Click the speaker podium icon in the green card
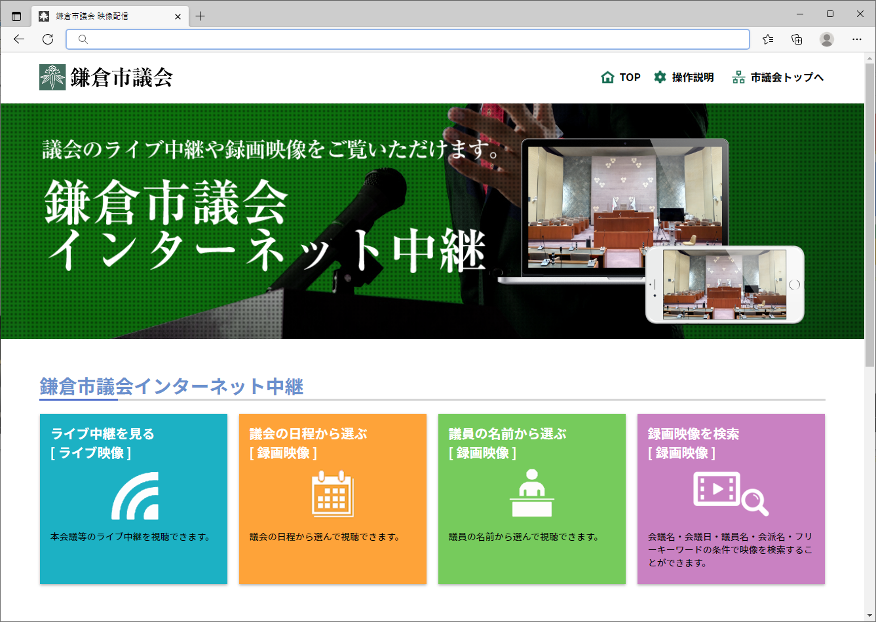 (x=532, y=493)
